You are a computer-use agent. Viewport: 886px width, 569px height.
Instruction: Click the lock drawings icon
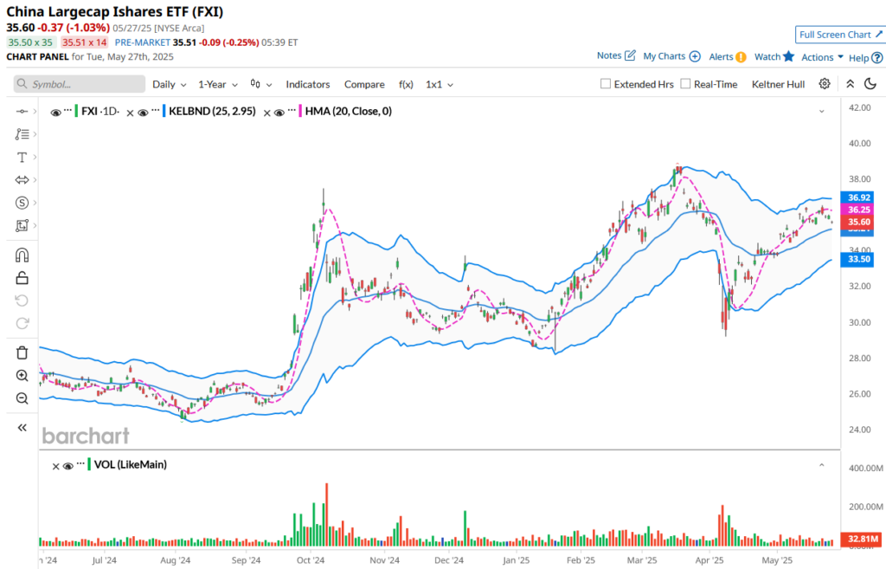coord(22,278)
